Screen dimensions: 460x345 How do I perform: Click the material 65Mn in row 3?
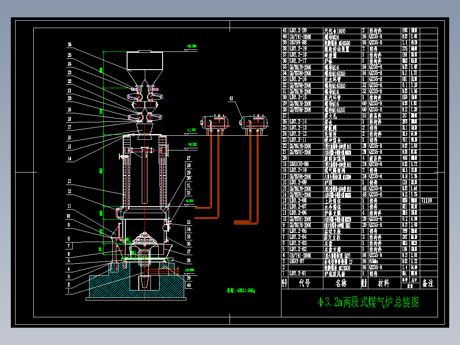(374, 261)
